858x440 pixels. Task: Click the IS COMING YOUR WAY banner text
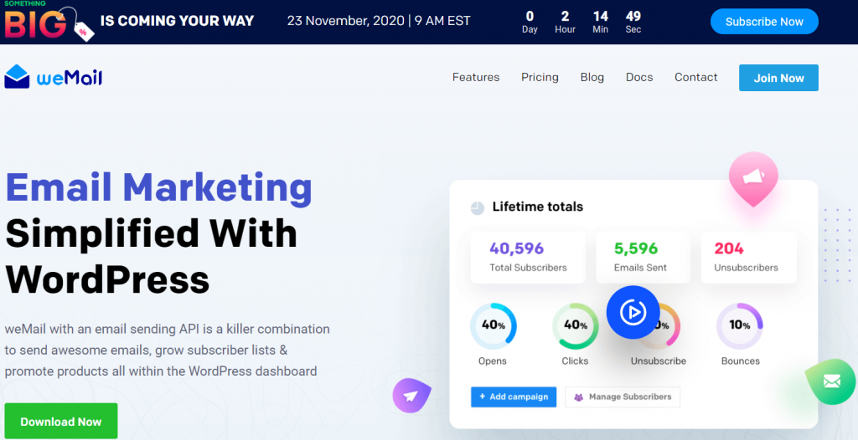178,21
